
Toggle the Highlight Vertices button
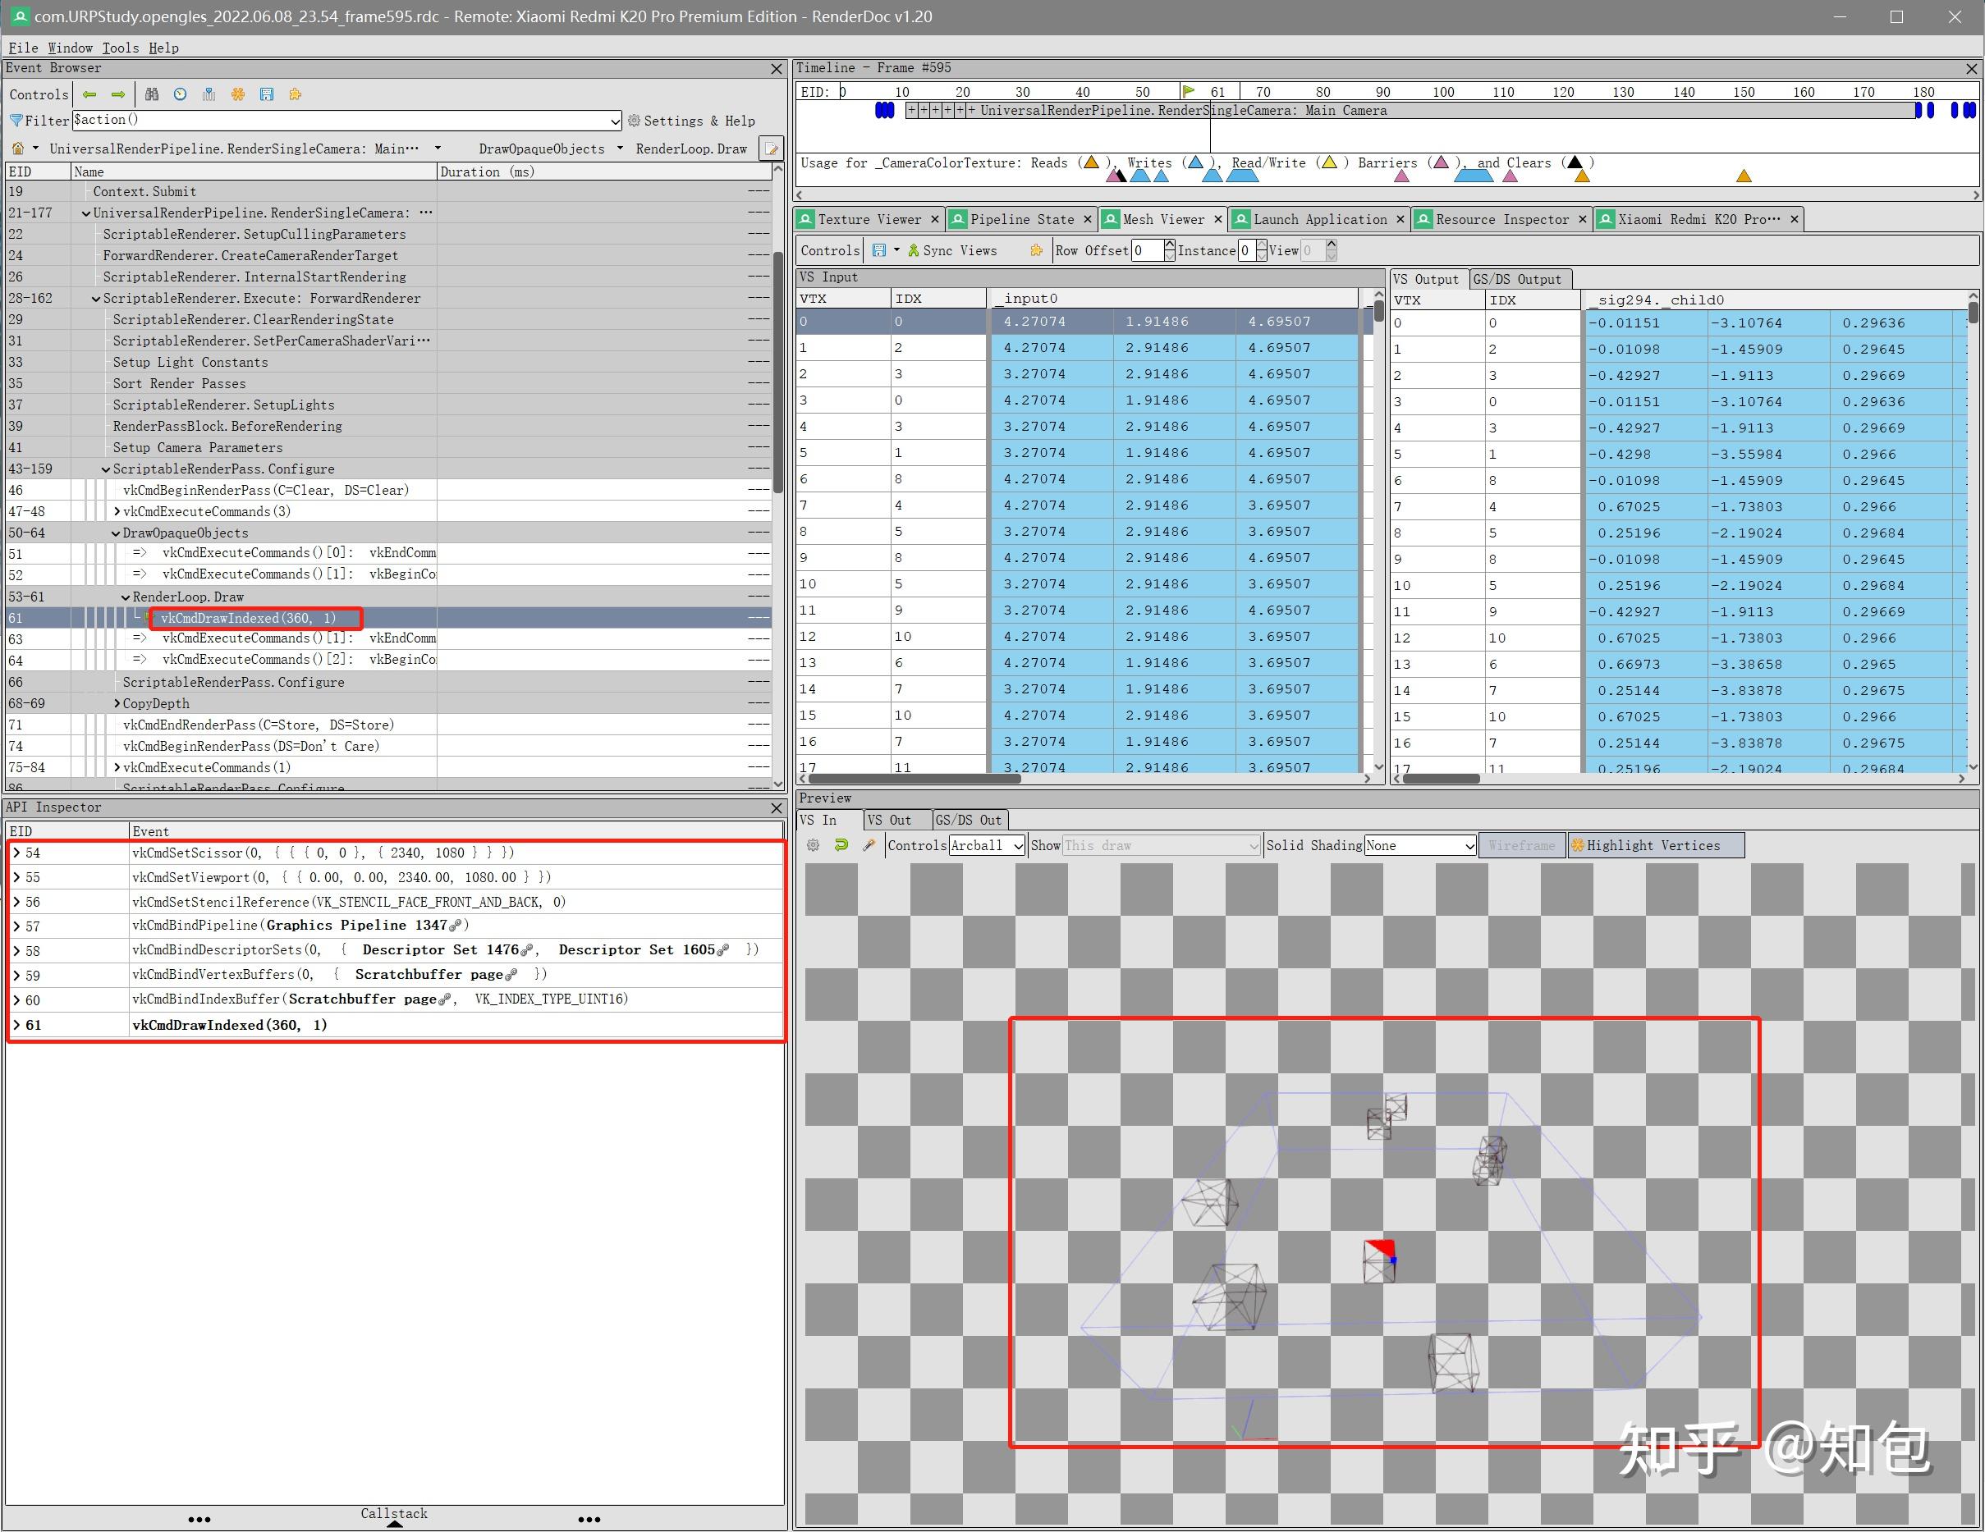1654,845
